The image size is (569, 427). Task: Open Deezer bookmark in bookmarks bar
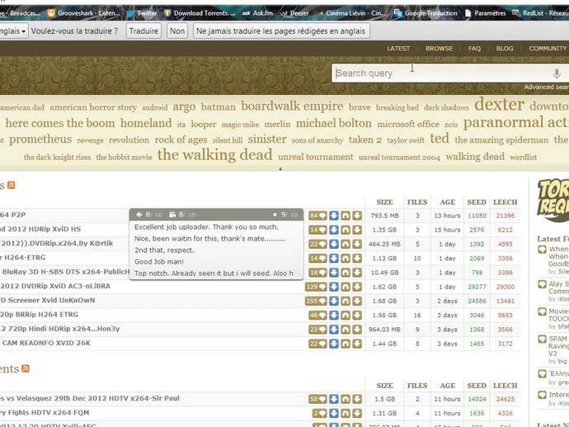pyautogui.click(x=294, y=13)
